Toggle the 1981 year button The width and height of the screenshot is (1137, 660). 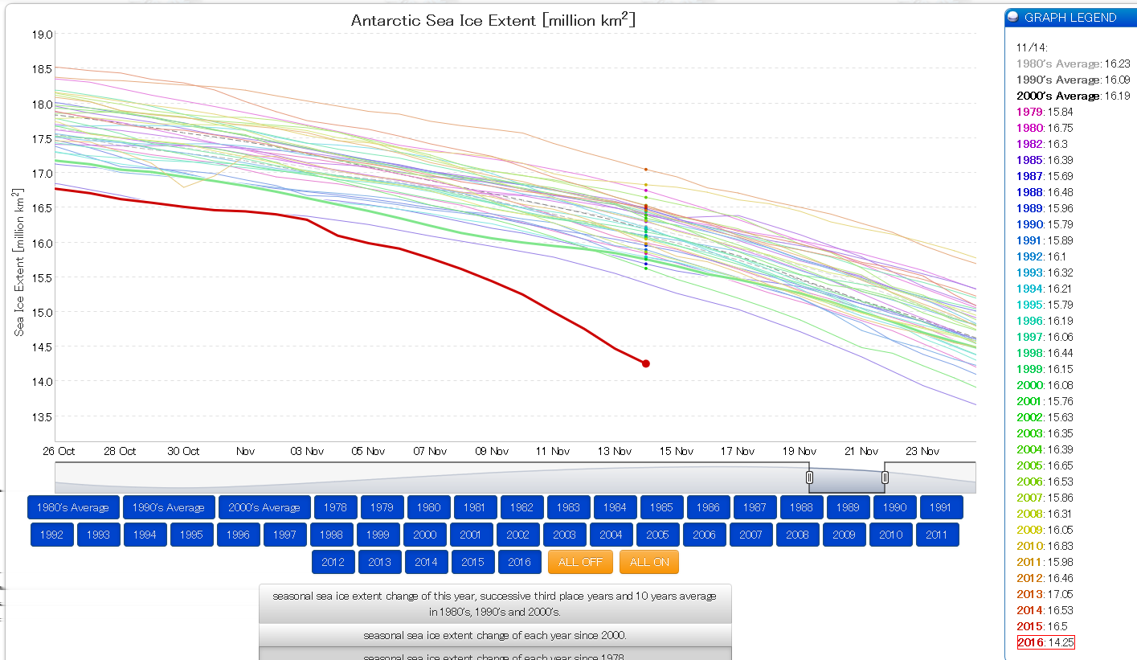point(475,507)
